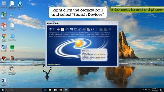Open File Explorer from taskbar
Viewport: 164px width, 92px height.
[x=50, y=90]
